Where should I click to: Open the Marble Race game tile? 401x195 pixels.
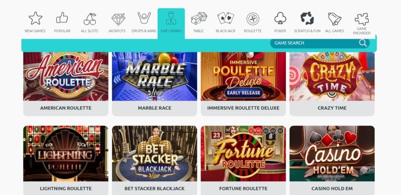154,84
